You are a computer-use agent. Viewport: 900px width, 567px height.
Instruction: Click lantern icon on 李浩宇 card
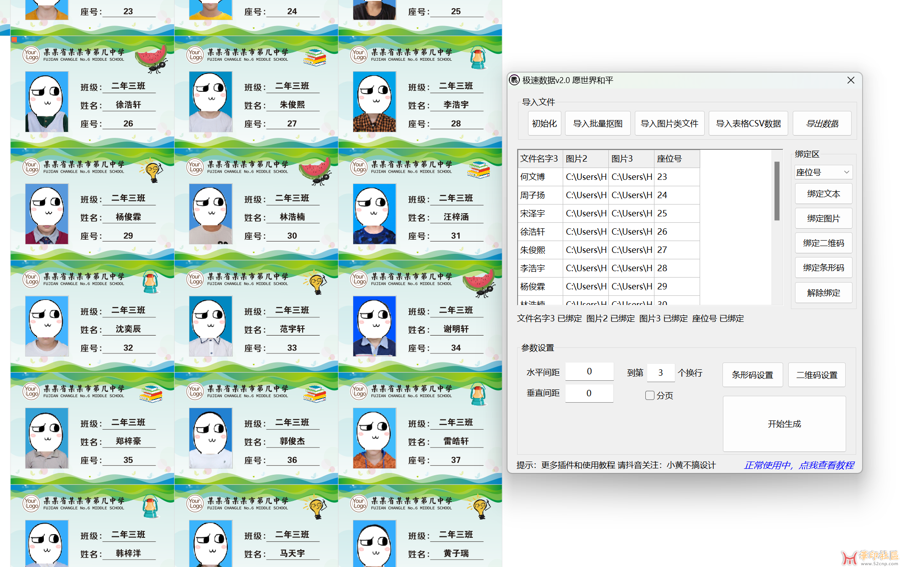(477, 58)
